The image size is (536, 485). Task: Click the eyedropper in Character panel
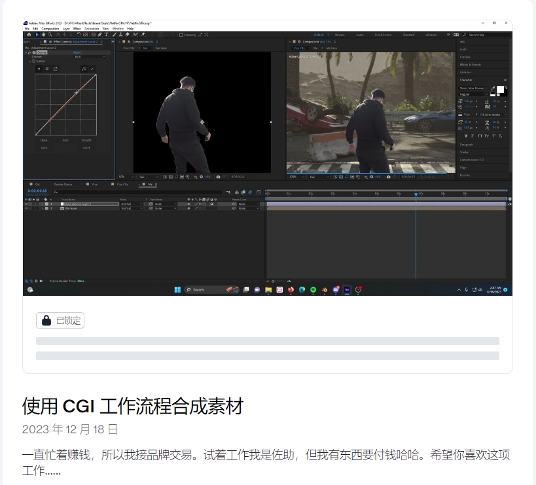pyautogui.click(x=493, y=88)
